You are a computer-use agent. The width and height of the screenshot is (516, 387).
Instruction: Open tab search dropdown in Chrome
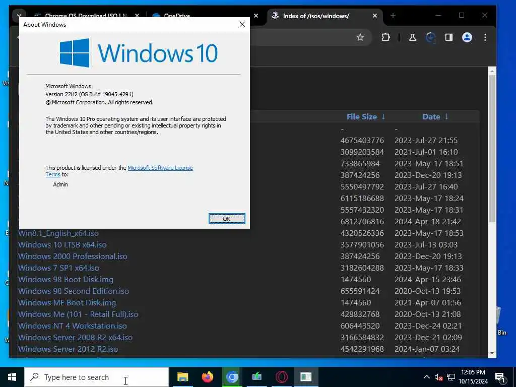pyautogui.click(x=19, y=16)
